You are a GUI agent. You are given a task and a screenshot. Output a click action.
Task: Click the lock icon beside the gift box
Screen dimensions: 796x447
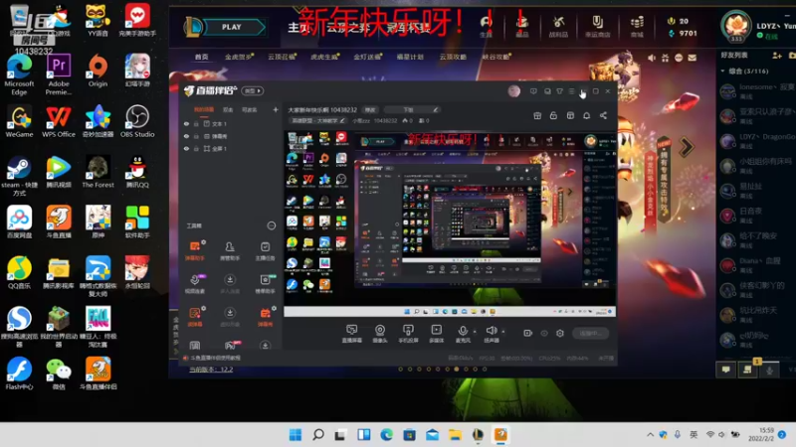(553, 115)
